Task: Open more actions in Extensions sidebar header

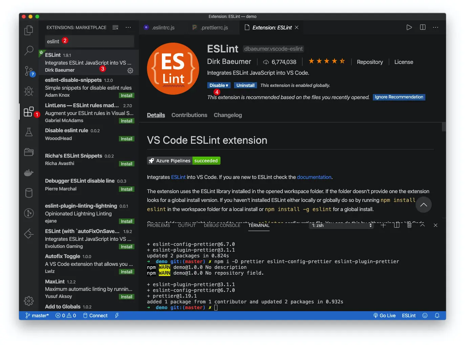Action: [x=128, y=27]
